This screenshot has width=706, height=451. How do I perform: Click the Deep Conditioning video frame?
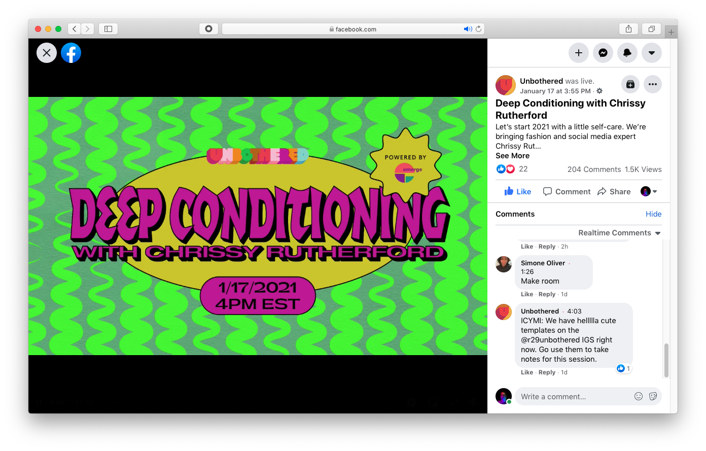258,226
